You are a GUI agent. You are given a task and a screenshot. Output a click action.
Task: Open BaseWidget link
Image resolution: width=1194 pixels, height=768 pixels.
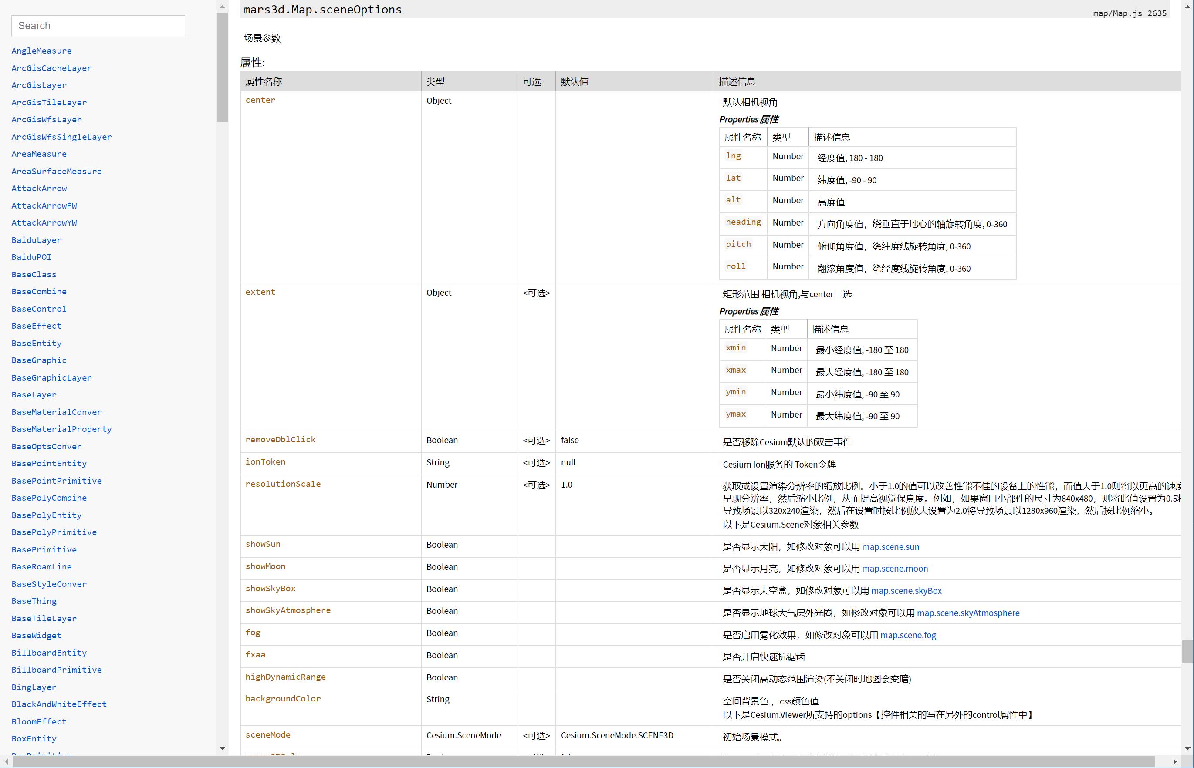(37, 636)
